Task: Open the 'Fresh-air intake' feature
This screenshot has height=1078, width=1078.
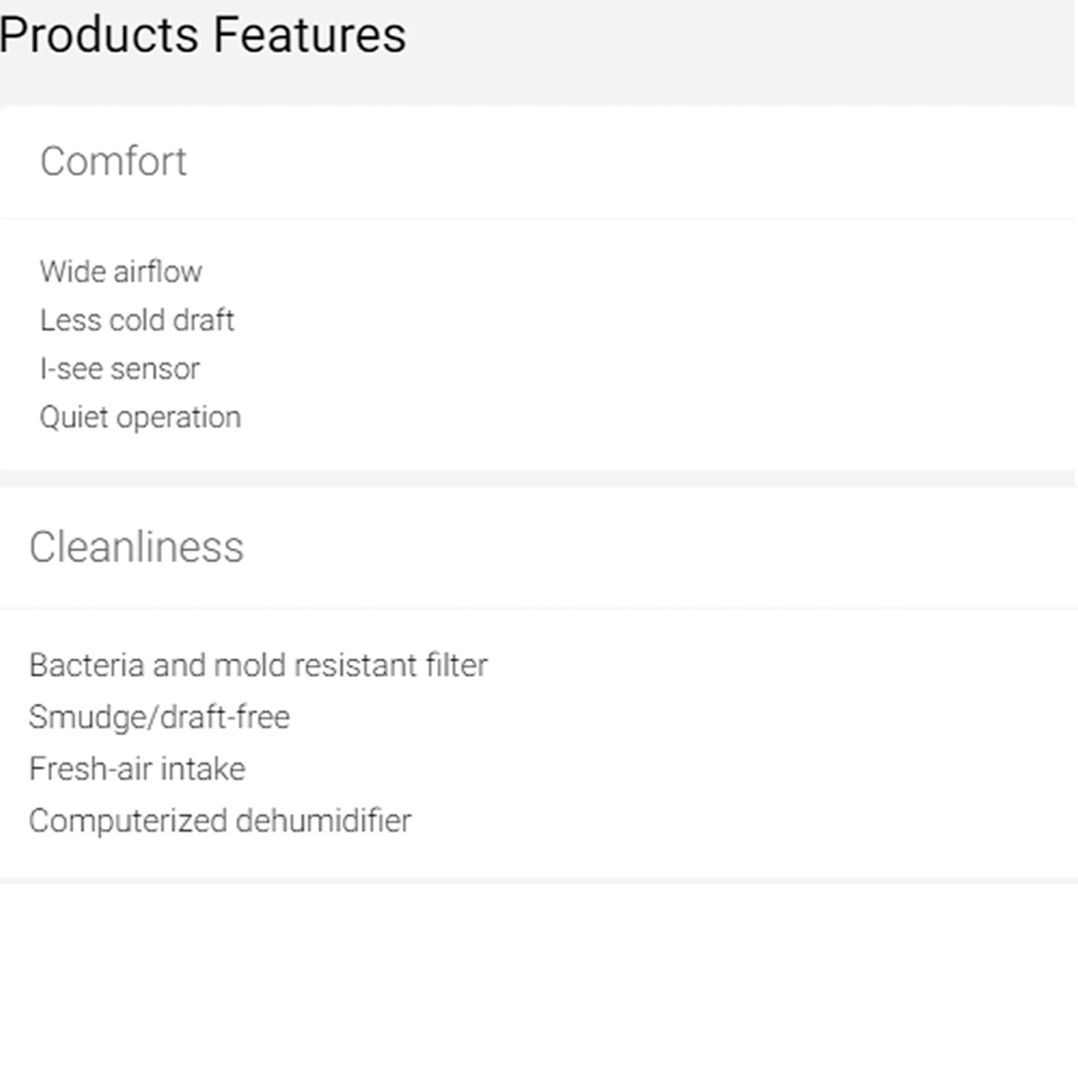Action: tap(137, 770)
